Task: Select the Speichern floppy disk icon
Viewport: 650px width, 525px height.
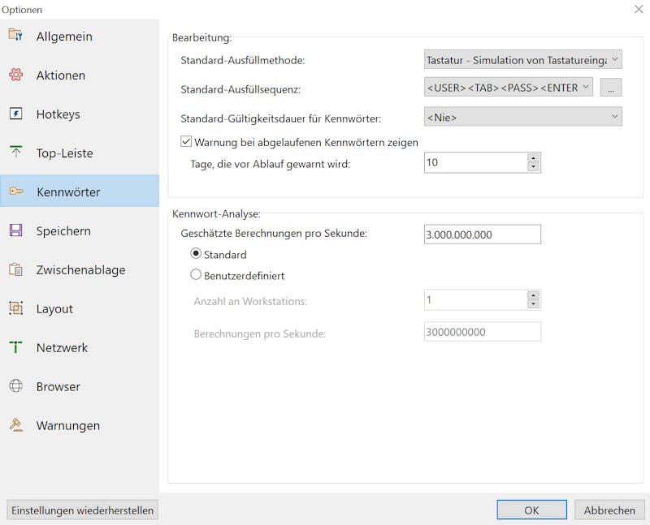Action: pyautogui.click(x=15, y=230)
